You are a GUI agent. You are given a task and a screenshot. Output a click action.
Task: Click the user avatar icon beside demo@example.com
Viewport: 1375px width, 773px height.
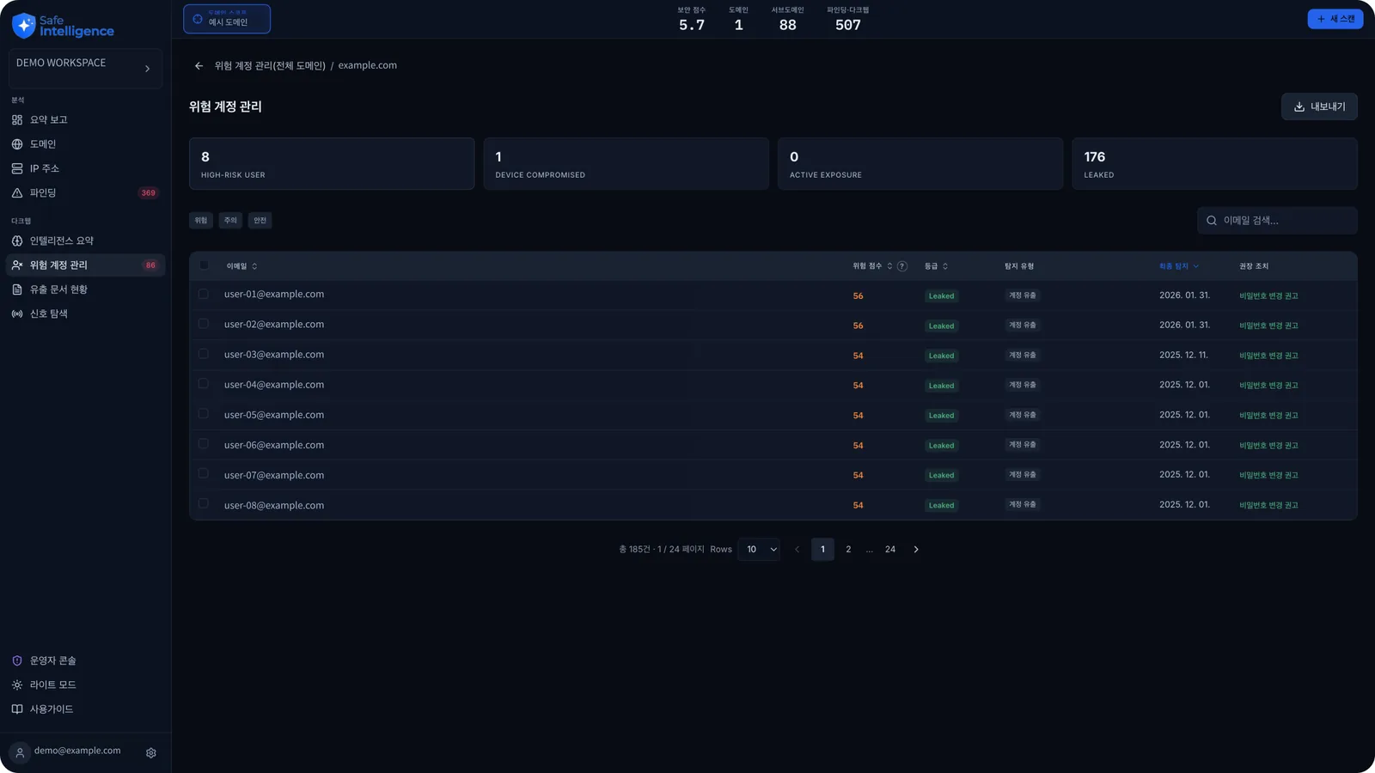tap(20, 752)
